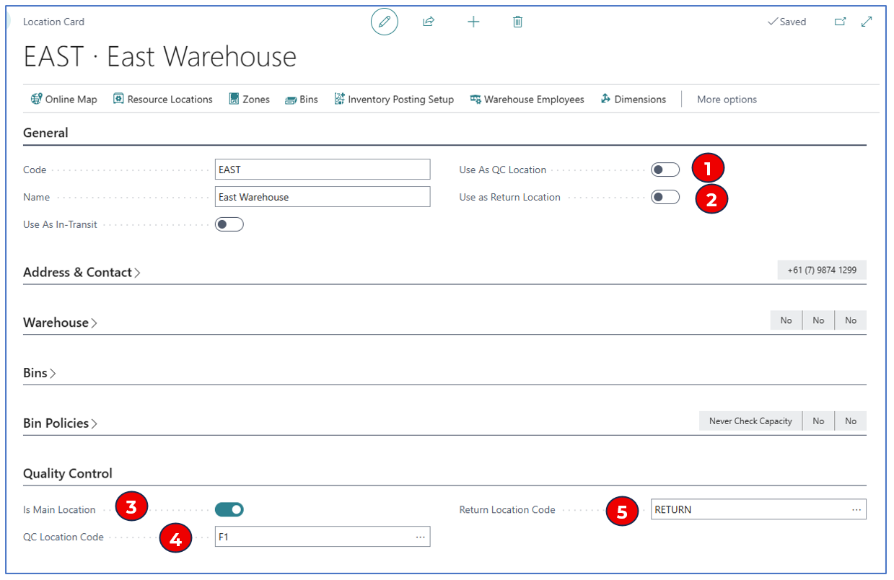This screenshot has height=580, width=894.
Task: Open Inventory Posting Setup
Action: point(393,100)
